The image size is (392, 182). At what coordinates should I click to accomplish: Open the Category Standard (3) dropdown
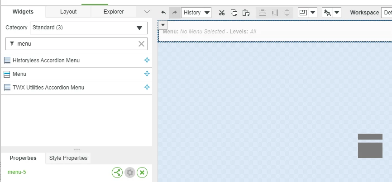tap(89, 28)
